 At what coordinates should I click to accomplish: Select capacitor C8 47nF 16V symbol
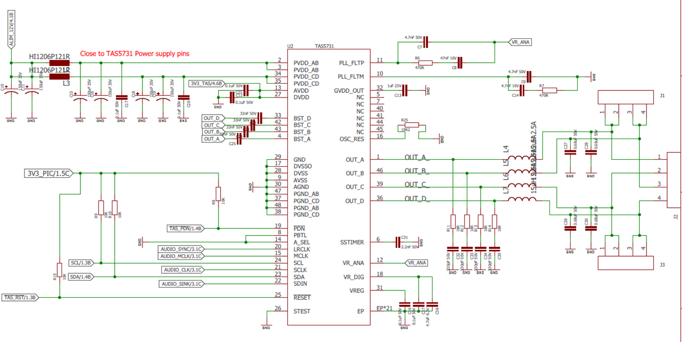pyautogui.click(x=461, y=63)
